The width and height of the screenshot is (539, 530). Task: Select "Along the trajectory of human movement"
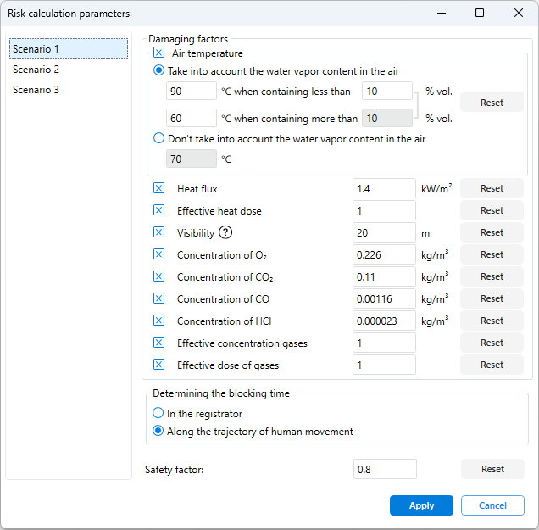click(158, 432)
